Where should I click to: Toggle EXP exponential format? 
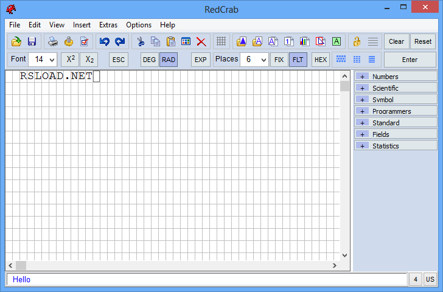(x=201, y=60)
